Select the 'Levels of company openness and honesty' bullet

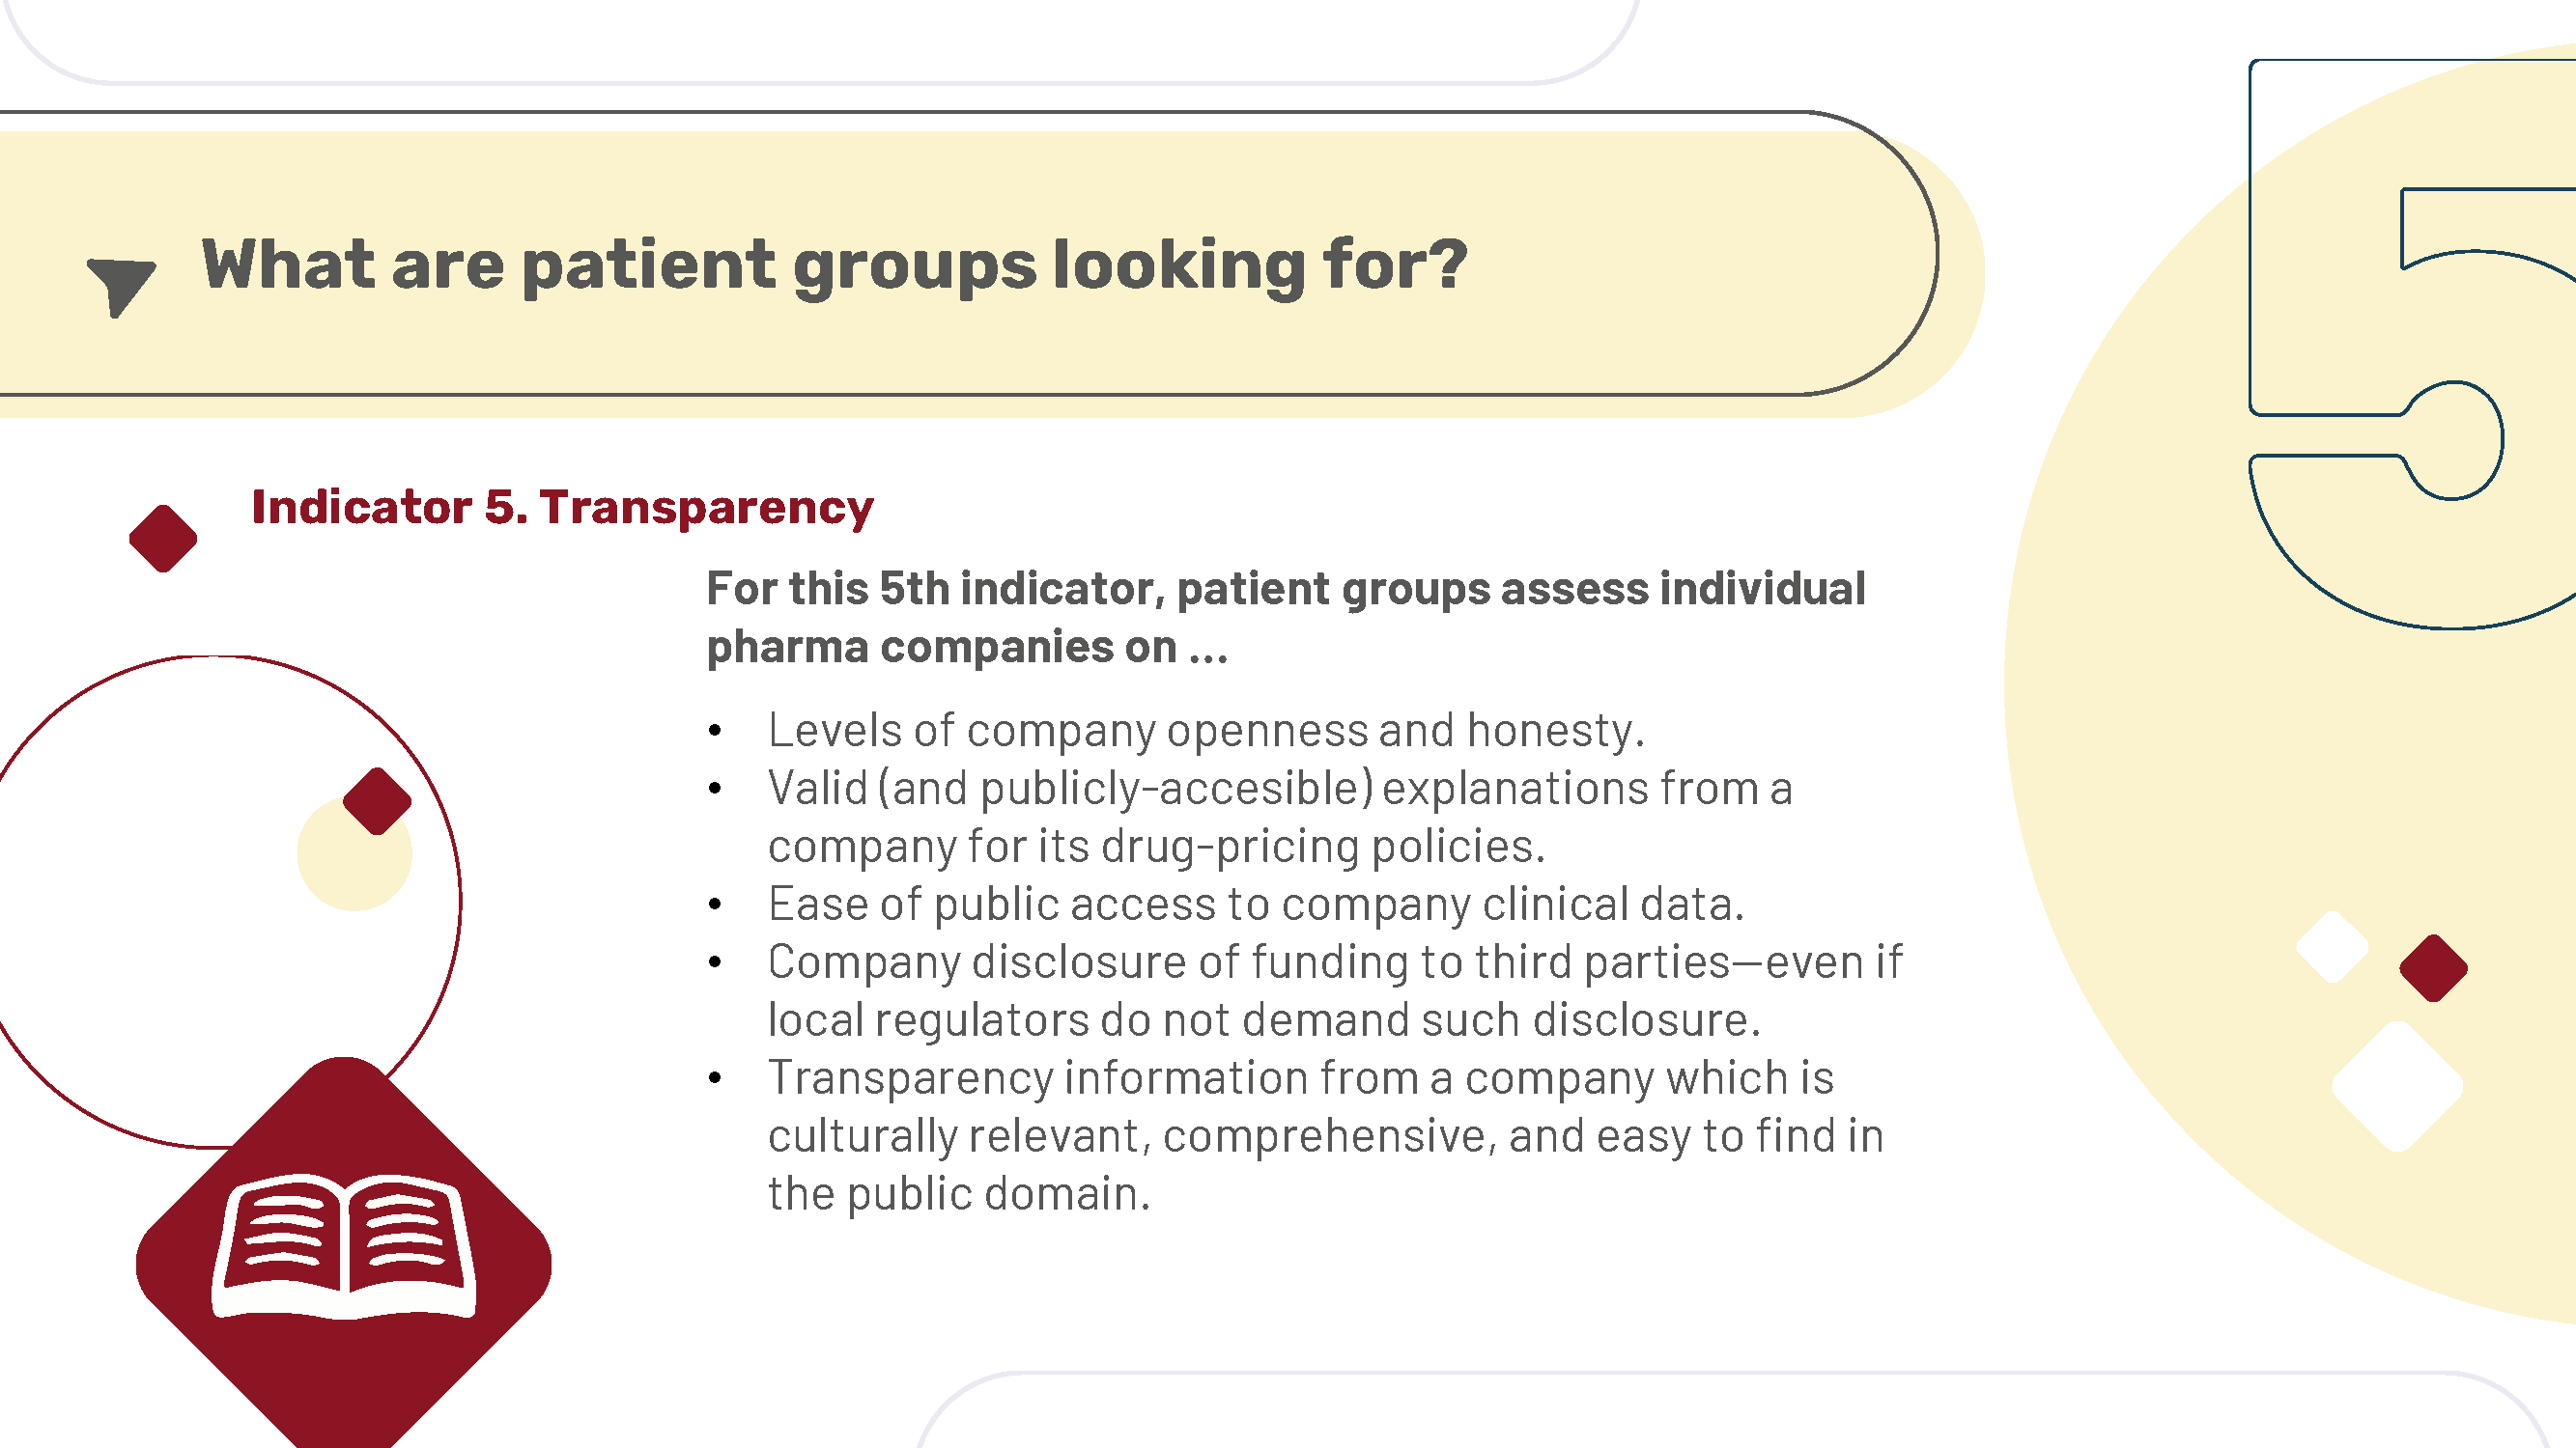[1205, 731]
